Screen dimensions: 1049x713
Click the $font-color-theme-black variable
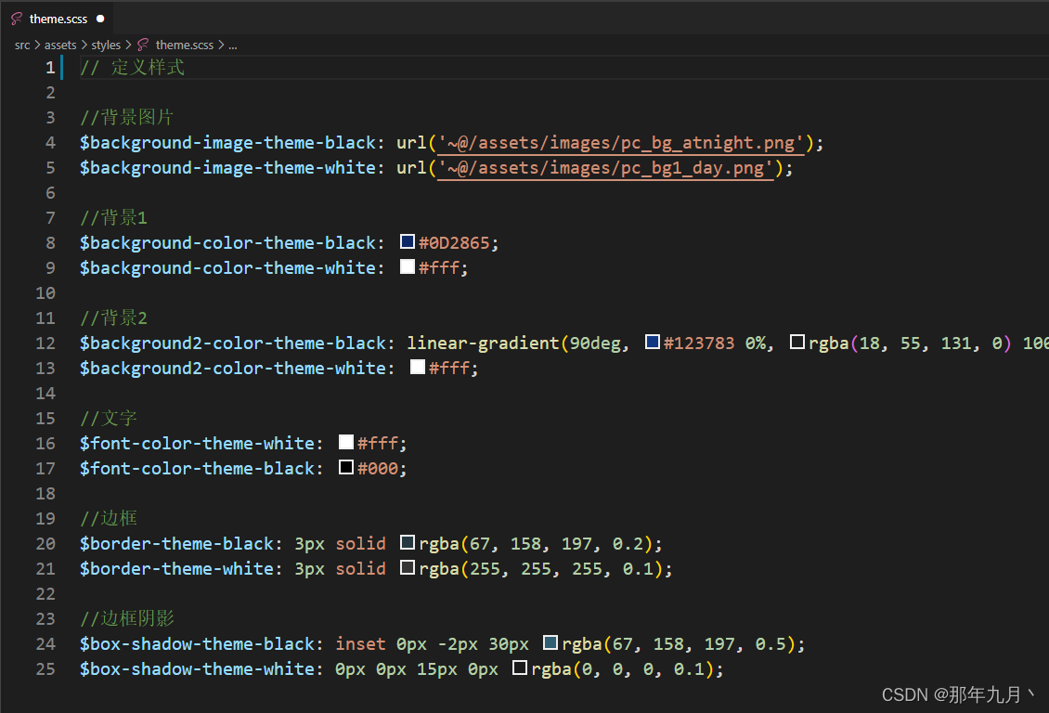click(x=197, y=468)
